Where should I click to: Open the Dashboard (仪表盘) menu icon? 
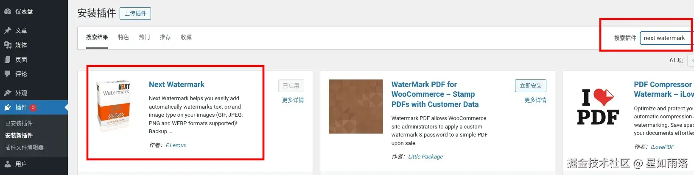(x=8, y=11)
